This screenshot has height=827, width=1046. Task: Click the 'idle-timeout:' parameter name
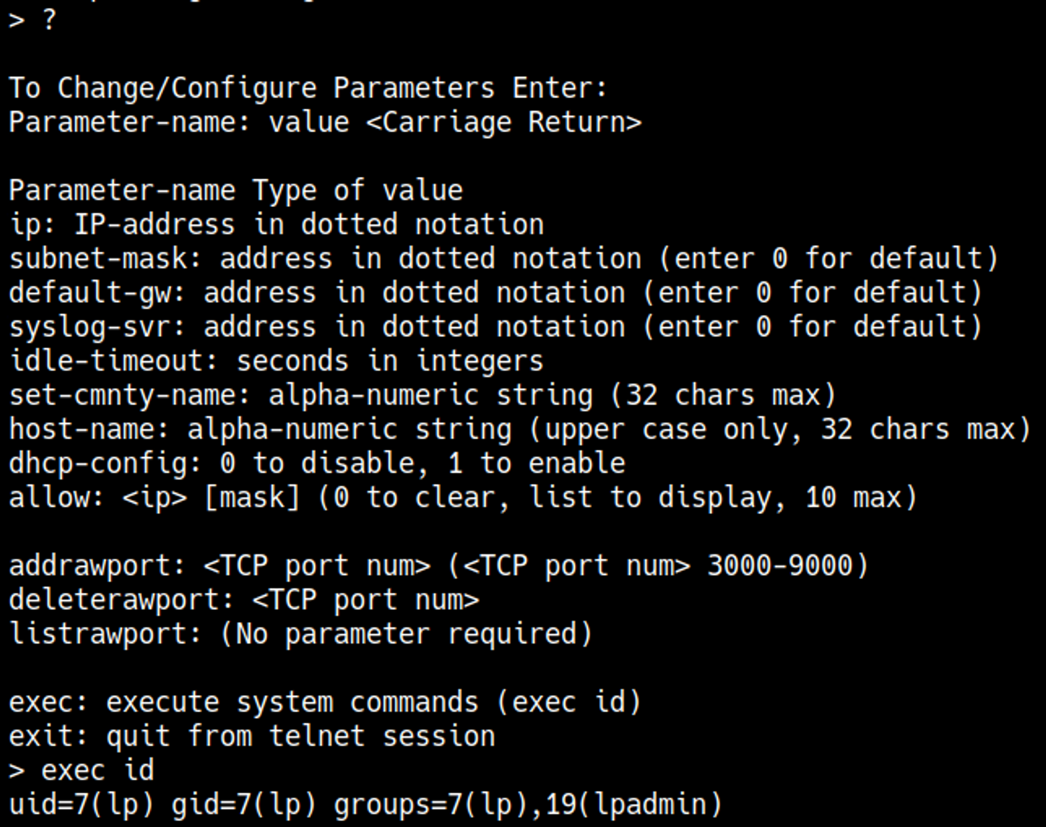tap(113, 361)
